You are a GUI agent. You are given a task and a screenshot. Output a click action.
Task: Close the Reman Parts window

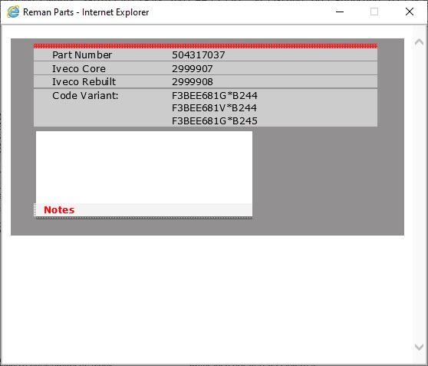click(410, 12)
